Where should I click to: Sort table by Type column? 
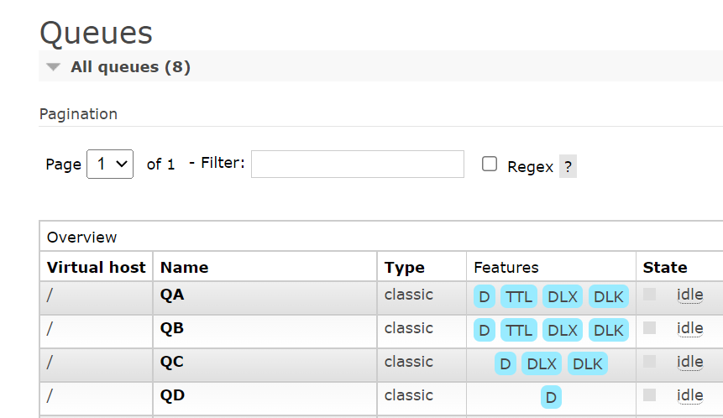[x=405, y=268]
